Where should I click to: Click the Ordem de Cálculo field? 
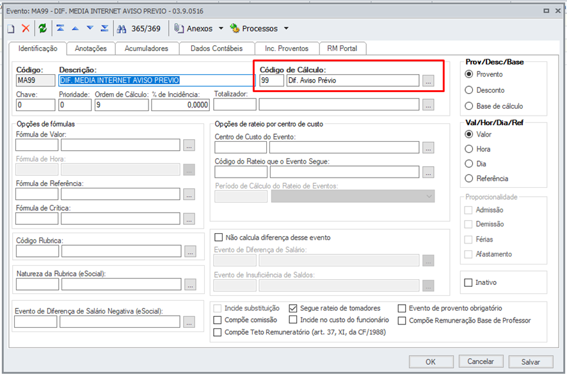[x=122, y=105]
